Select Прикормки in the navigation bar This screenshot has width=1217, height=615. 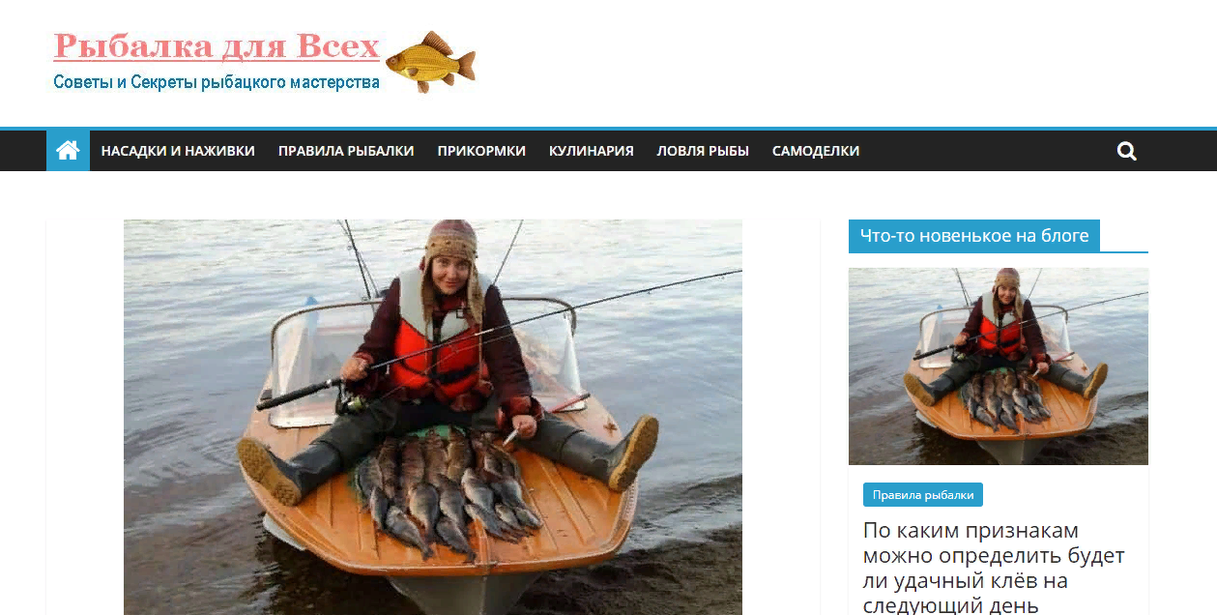coord(481,151)
